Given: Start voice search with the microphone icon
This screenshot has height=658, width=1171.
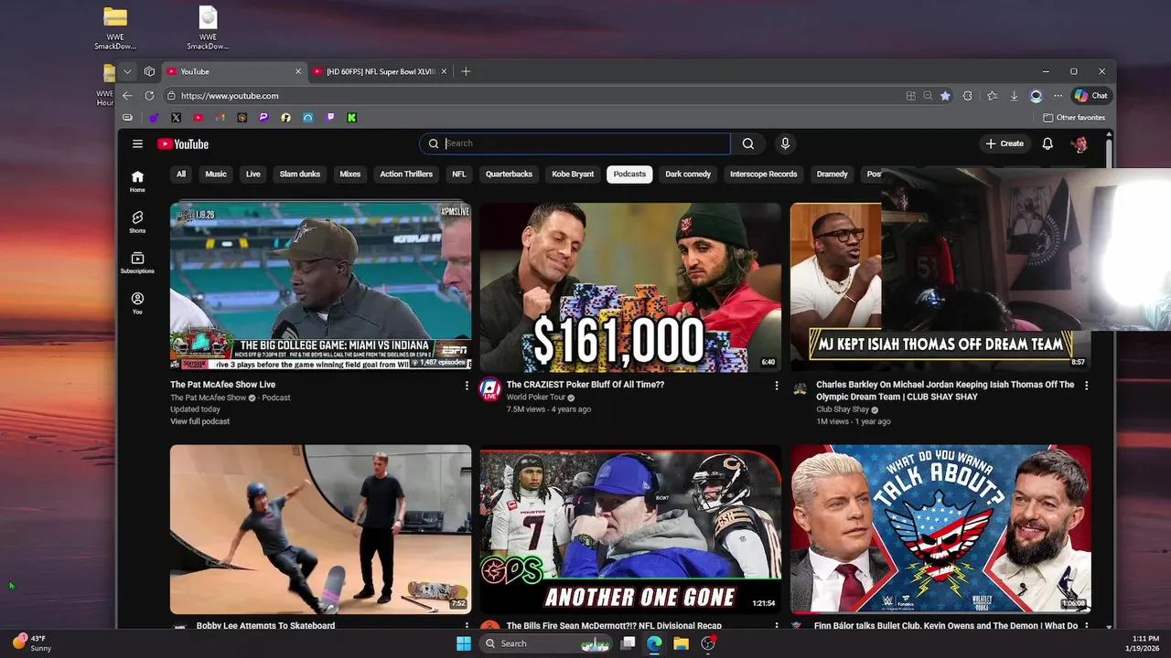Looking at the screenshot, I should click(x=785, y=143).
